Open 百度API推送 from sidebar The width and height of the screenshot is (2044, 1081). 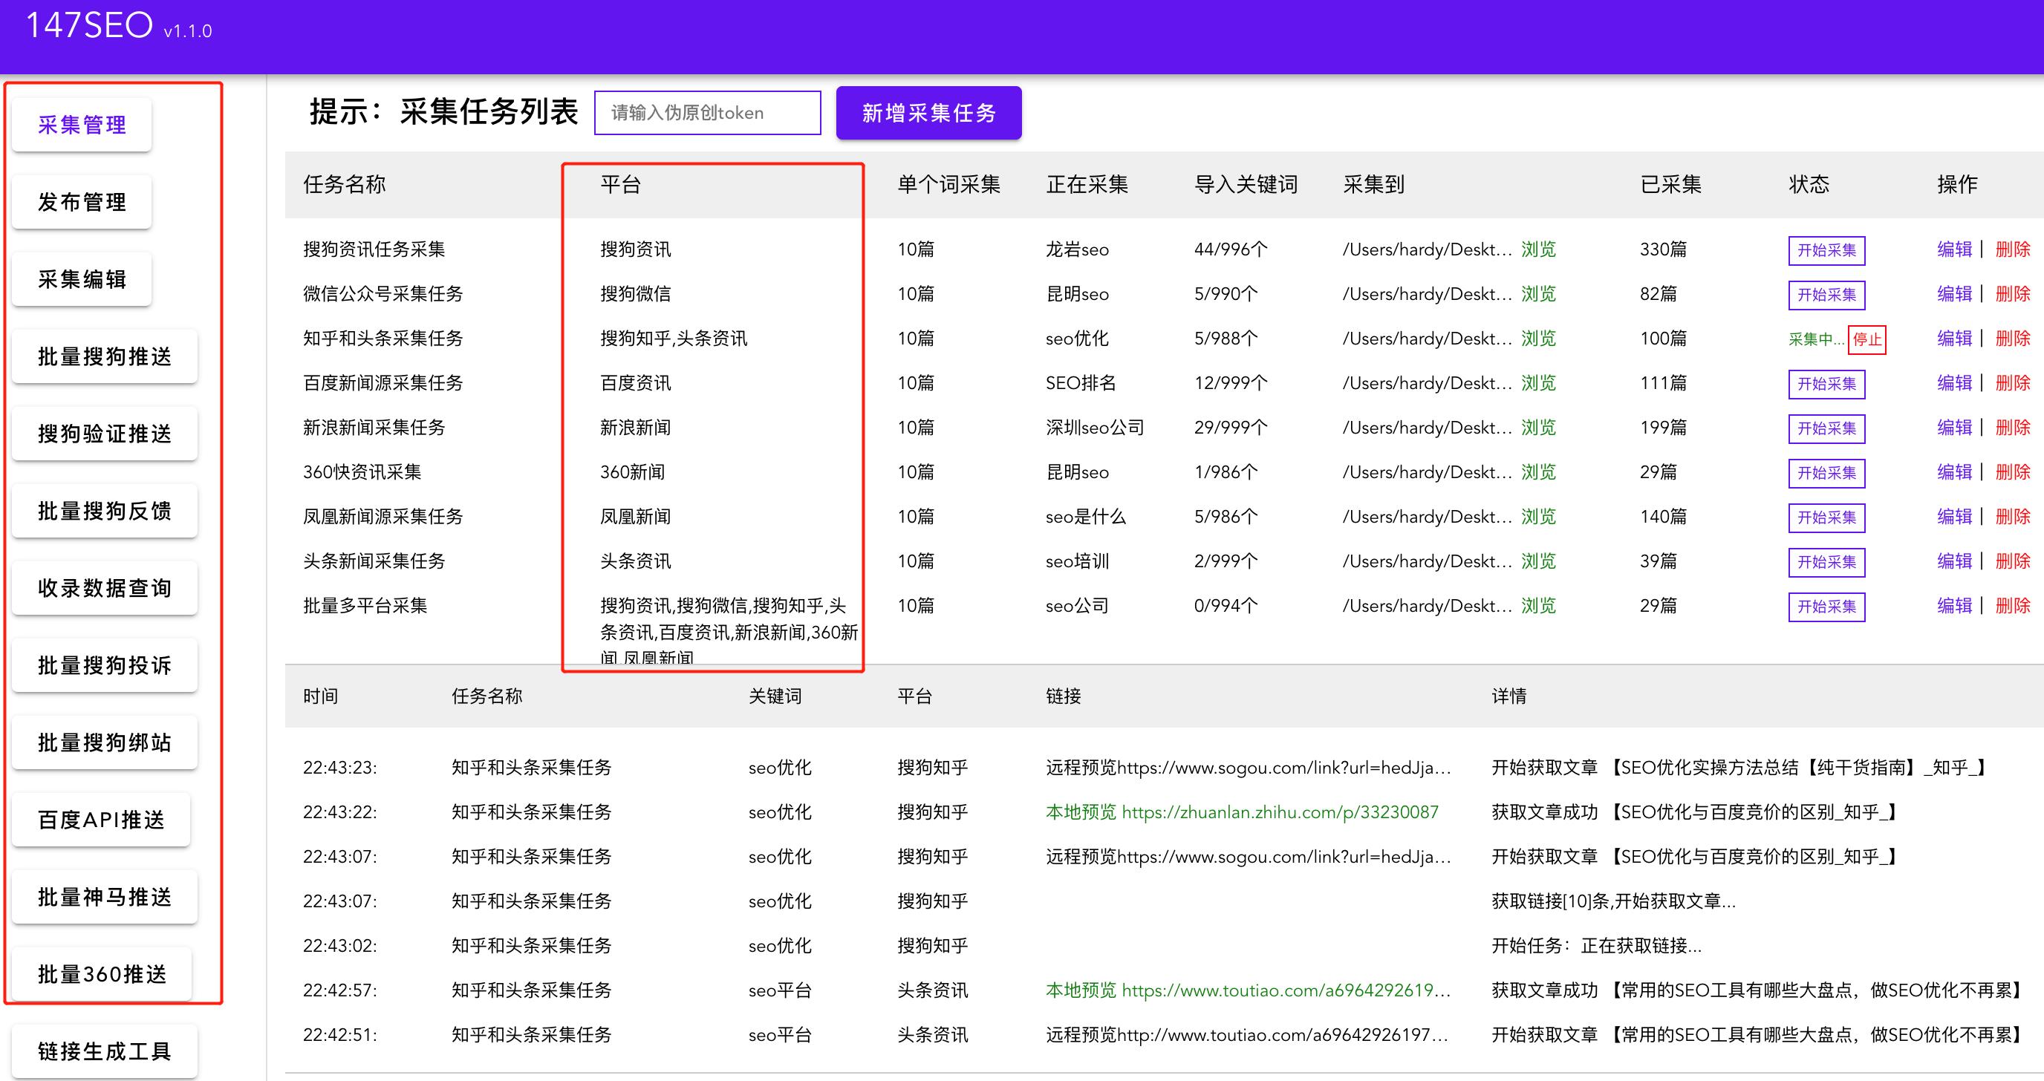tap(101, 819)
